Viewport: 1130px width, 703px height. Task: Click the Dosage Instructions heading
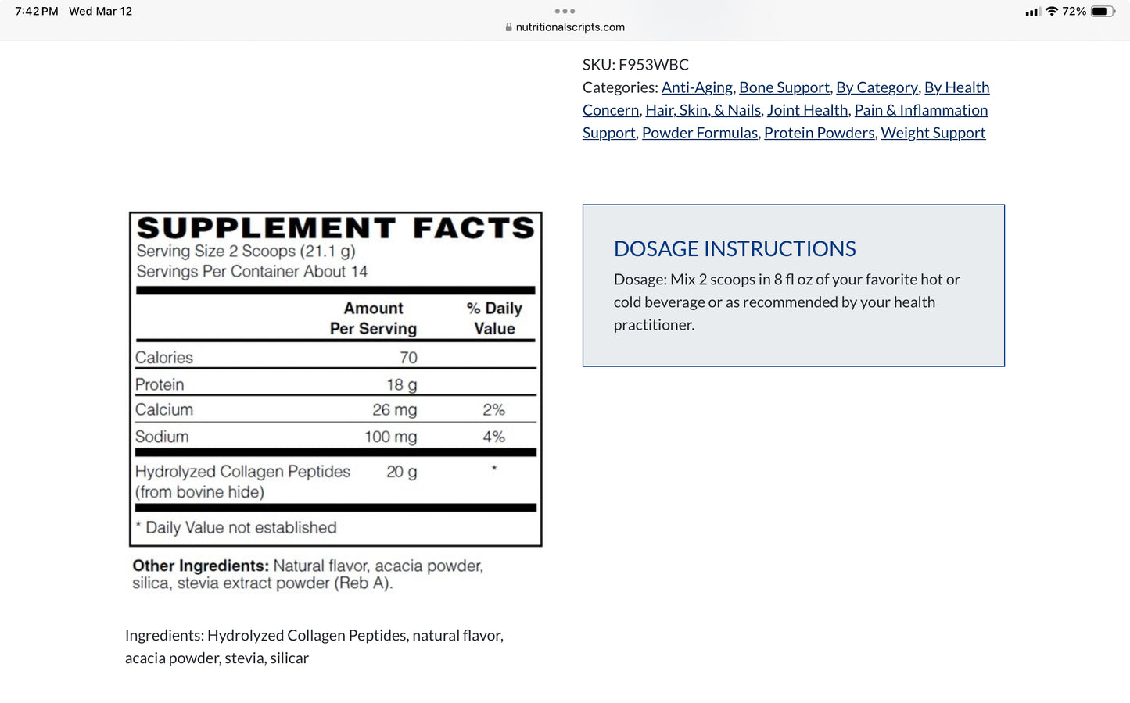[x=734, y=248]
